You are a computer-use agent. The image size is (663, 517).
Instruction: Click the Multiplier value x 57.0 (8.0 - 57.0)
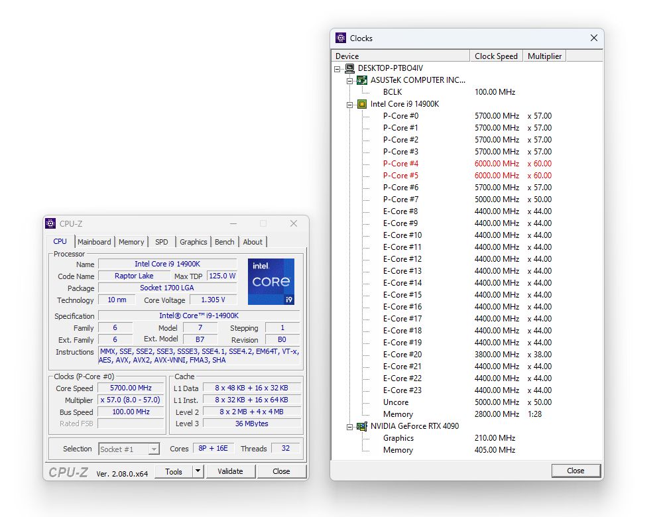[x=131, y=400]
